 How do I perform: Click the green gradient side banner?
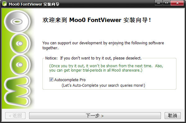click(x=18, y=59)
